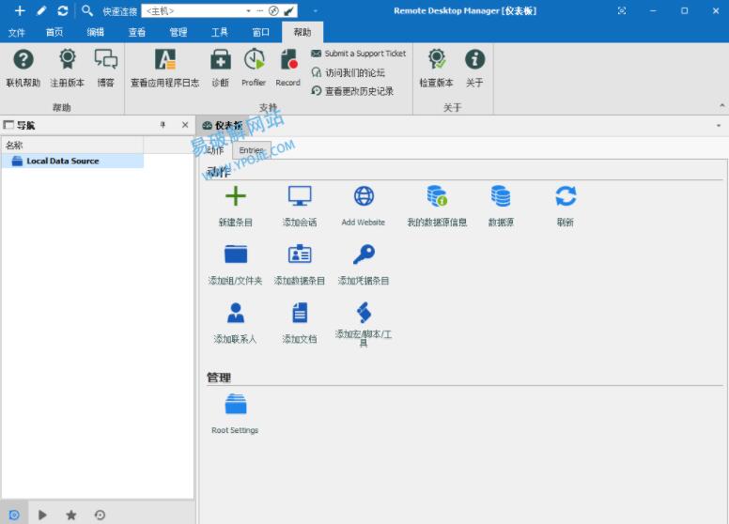Open the title bar customize dropdown arrow

[316, 10]
